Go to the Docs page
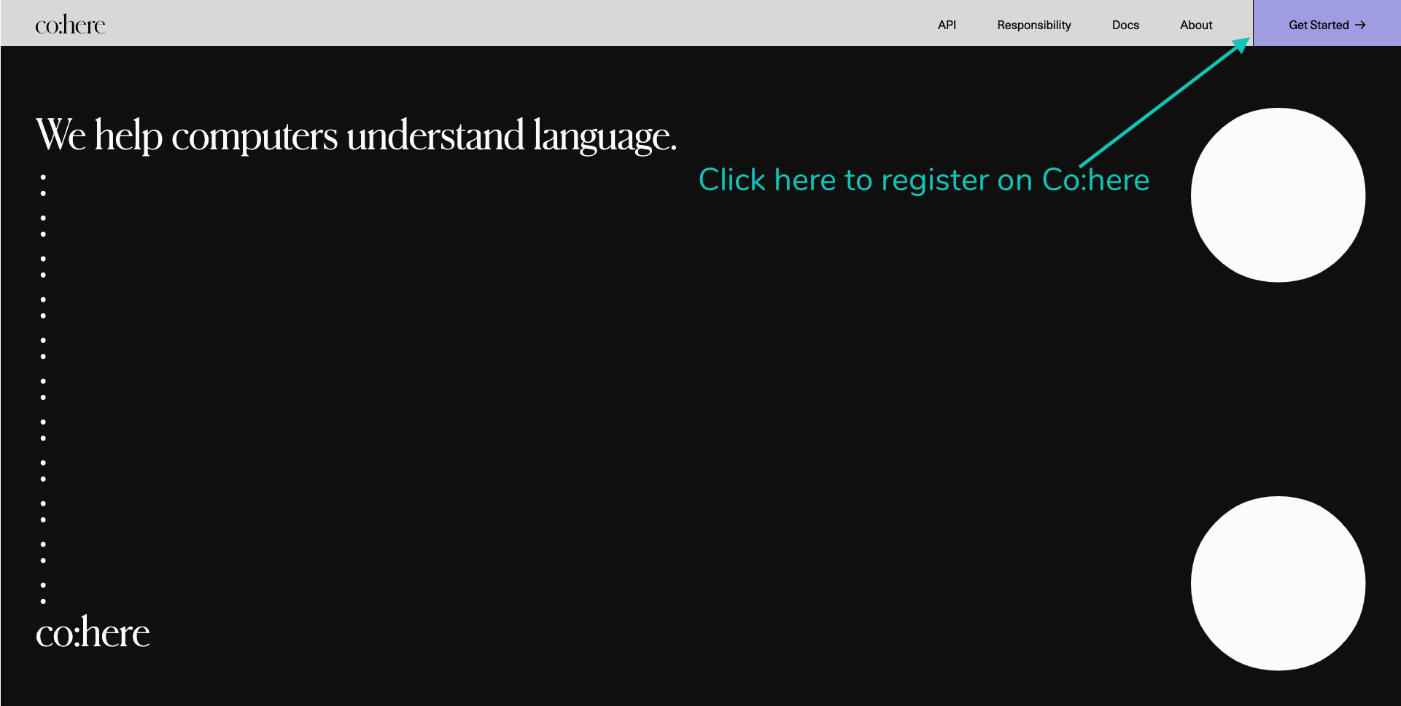This screenshot has width=1401, height=706. pyautogui.click(x=1125, y=25)
